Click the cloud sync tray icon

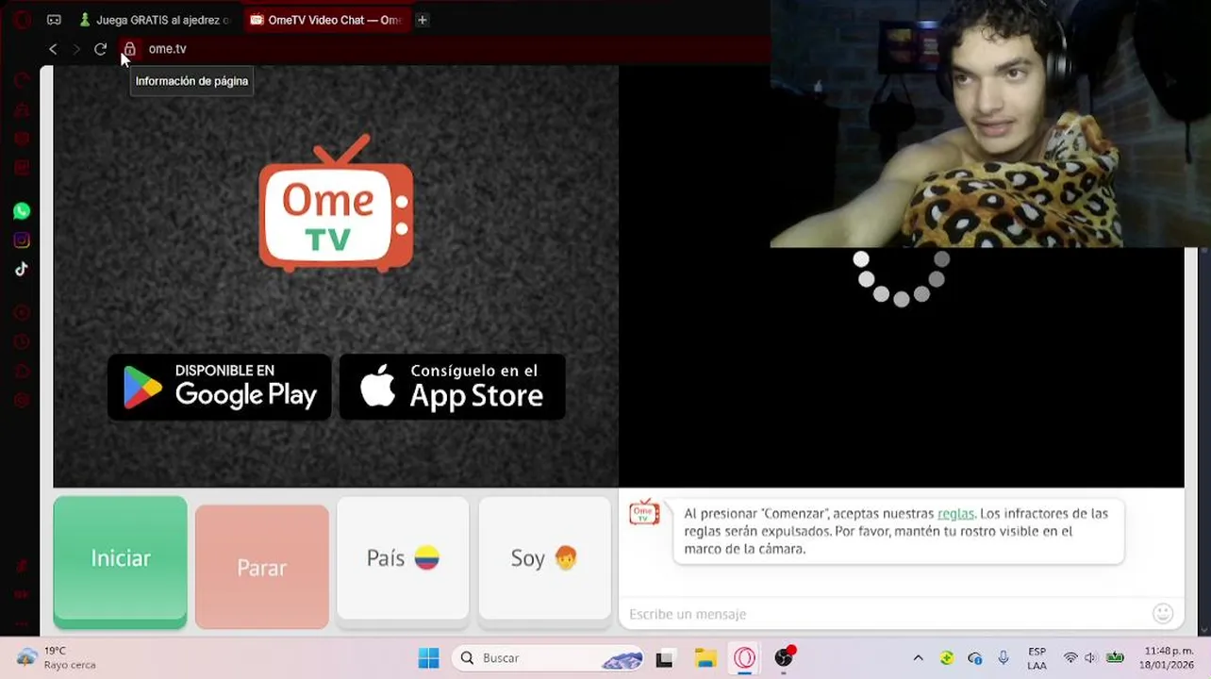[x=975, y=658]
